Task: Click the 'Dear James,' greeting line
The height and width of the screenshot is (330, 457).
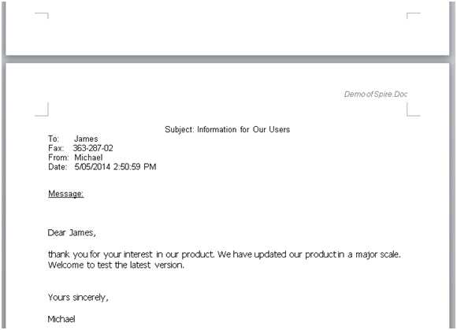Action: [72, 232]
